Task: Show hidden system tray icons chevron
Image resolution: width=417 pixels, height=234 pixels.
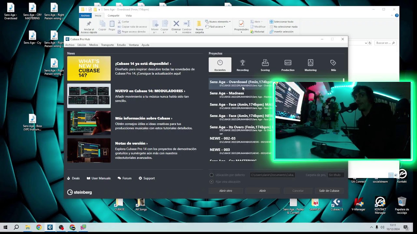Action: (371, 227)
